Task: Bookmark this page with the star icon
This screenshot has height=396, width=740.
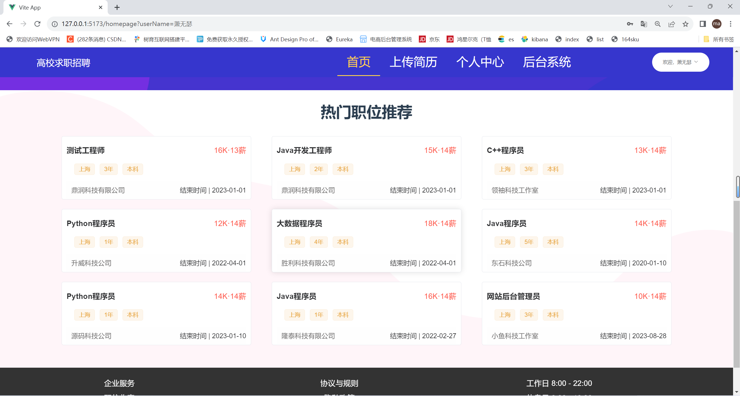Action: coord(685,24)
